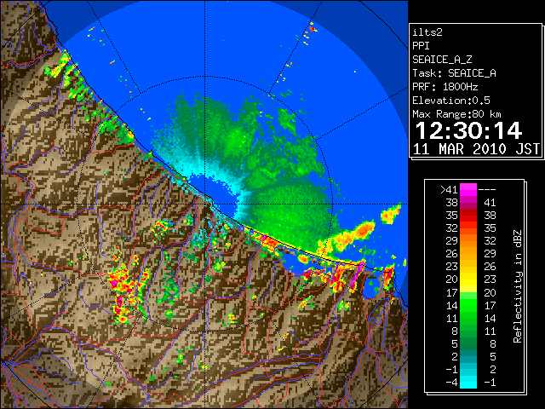Select the dark red swatch for 35 to 38 dBZ
This screenshot has width=545, height=409.
pos(468,216)
